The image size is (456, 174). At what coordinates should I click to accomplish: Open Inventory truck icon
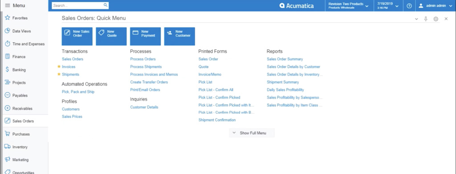8,147
